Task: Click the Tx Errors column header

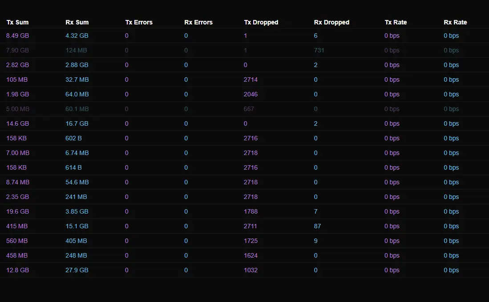Action: (139, 22)
